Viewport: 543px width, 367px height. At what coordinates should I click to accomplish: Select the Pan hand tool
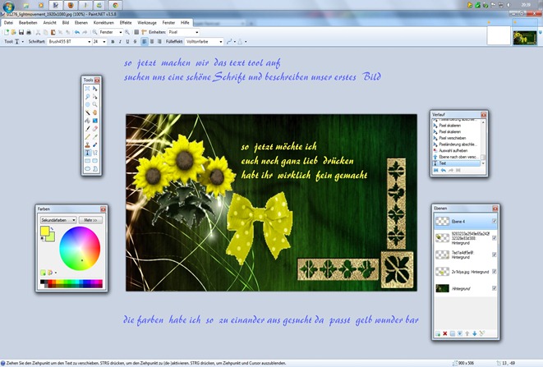click(95, 112)
